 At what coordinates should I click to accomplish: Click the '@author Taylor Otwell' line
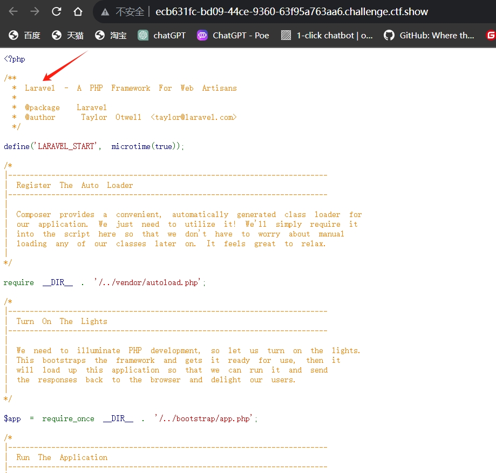(124, 117)
